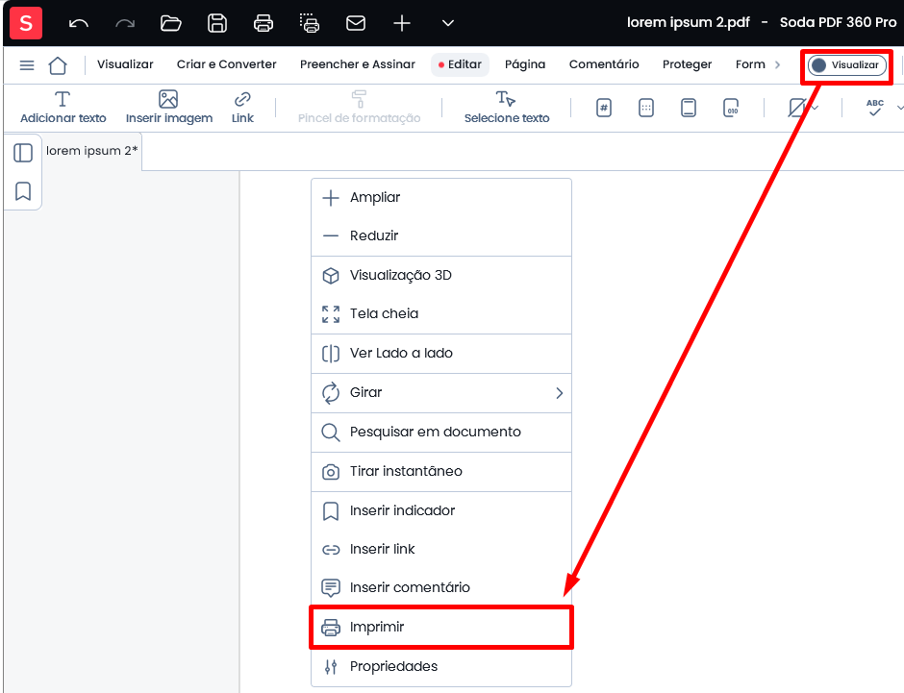Save document with the floppy disk icon
Viewport: 904px width, 693px height.
pyautogui.click(x=216, y=23)
